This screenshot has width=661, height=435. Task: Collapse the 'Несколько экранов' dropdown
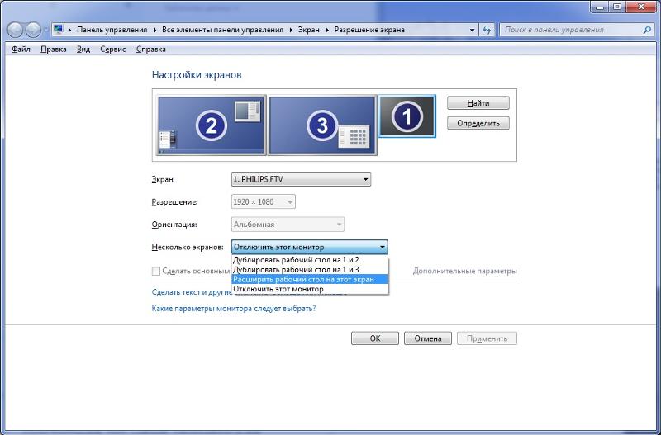[309, 247]
